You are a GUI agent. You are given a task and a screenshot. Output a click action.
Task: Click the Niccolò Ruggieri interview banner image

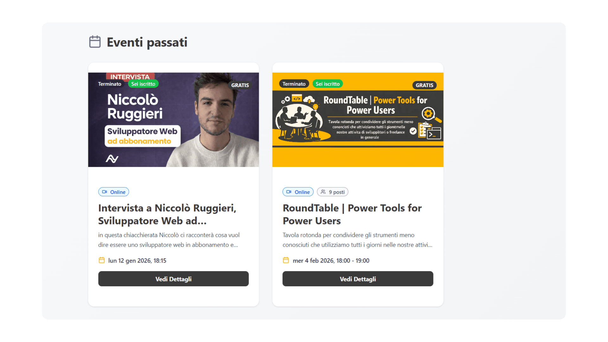[174, 120]
